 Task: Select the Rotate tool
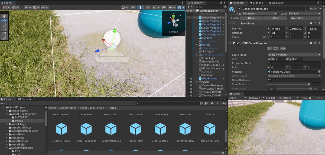(4, 25)
